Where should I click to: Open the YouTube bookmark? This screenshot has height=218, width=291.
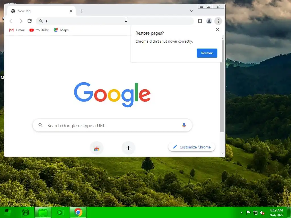pos(39,30)
